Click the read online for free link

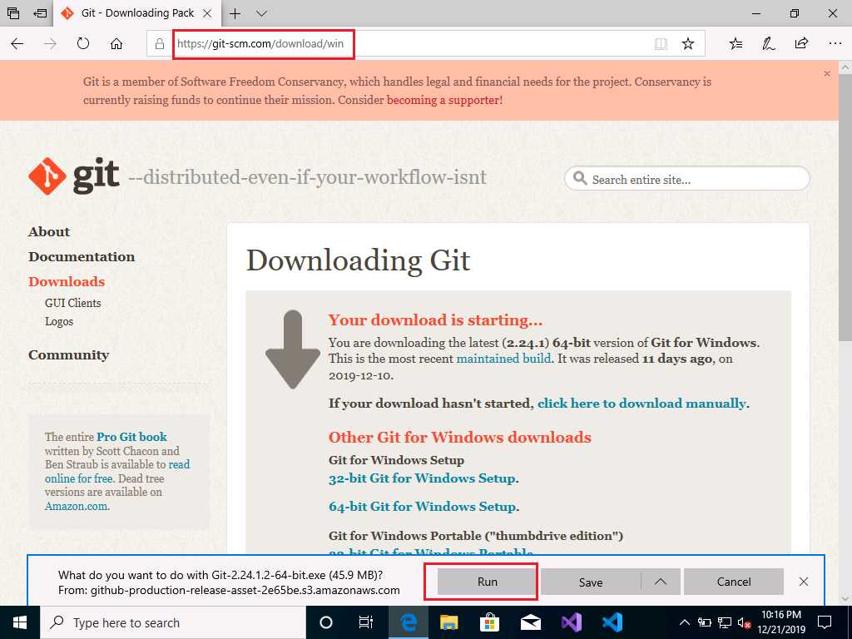pyautogui.click(x=117, y=471)
